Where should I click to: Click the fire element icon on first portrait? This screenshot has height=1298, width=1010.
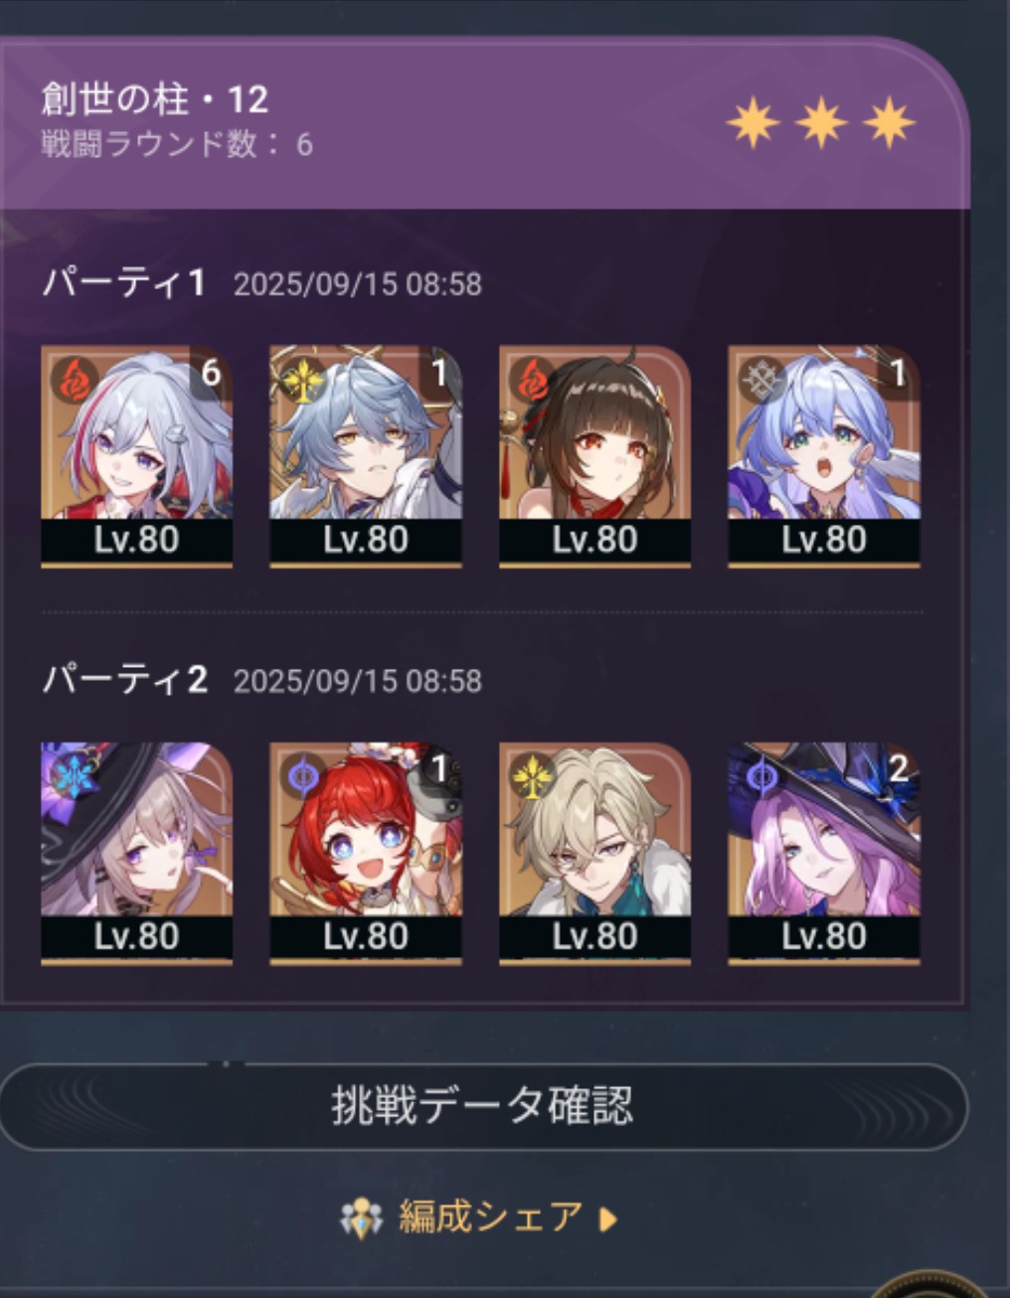point(76,380)
